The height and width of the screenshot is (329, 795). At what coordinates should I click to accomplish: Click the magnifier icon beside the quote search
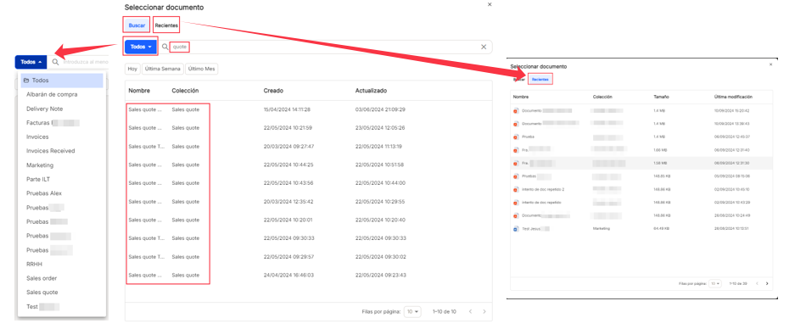click(165, 47)
